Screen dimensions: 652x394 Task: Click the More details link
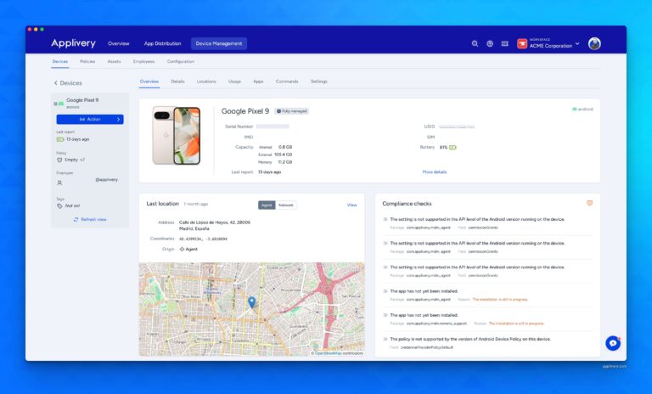click(434, 172)
